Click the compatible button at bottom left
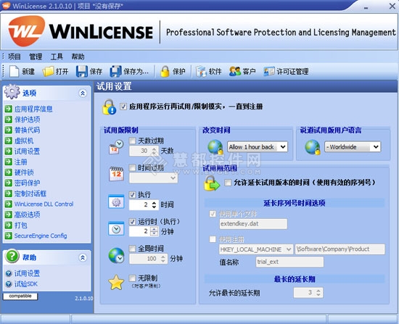Viewport: 399px width, 324px height. pyautogui.click(x=20, y=296)
